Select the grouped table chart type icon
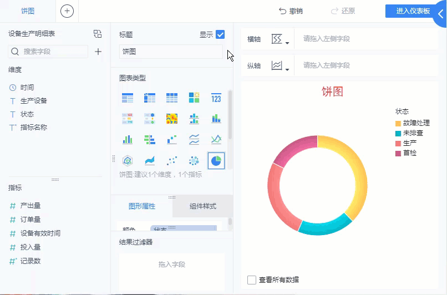Image resolution: width=447 pixels, height=295 pixels. click(128, 98)
